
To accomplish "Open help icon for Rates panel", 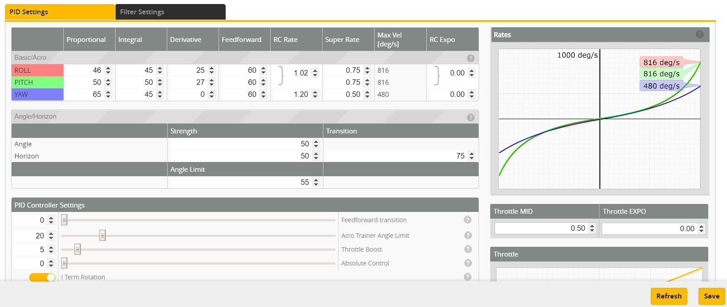I will coord(700,34).
